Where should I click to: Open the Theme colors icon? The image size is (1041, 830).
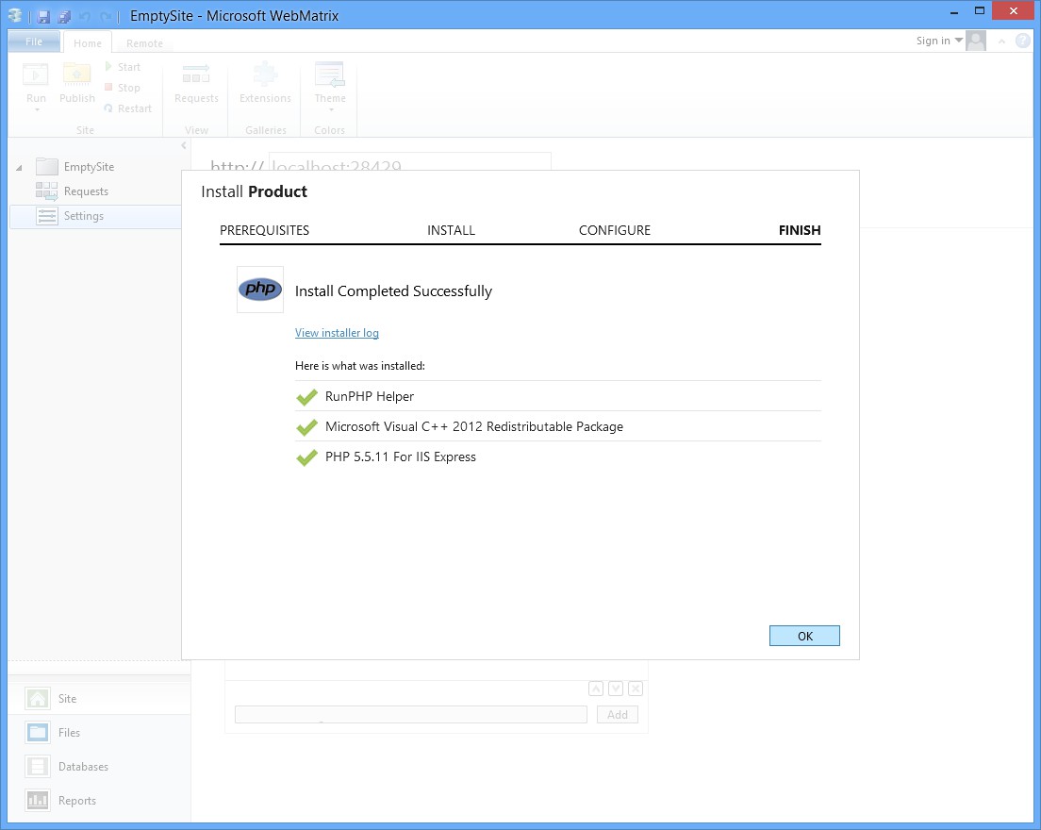coord(330,75)
